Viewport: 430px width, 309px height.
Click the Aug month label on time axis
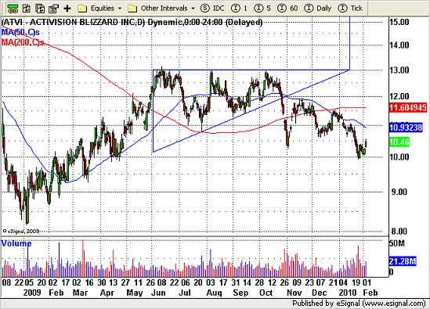[x=214, y=293]
